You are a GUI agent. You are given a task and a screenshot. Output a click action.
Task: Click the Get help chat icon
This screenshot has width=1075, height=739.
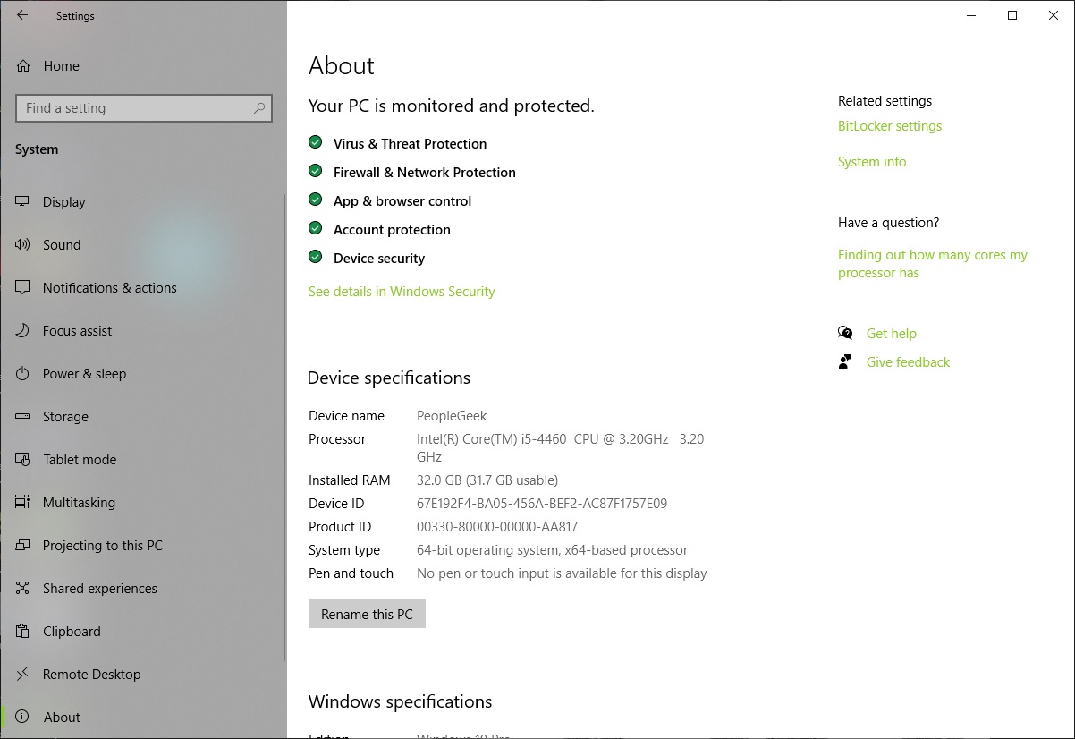point(845,334)
